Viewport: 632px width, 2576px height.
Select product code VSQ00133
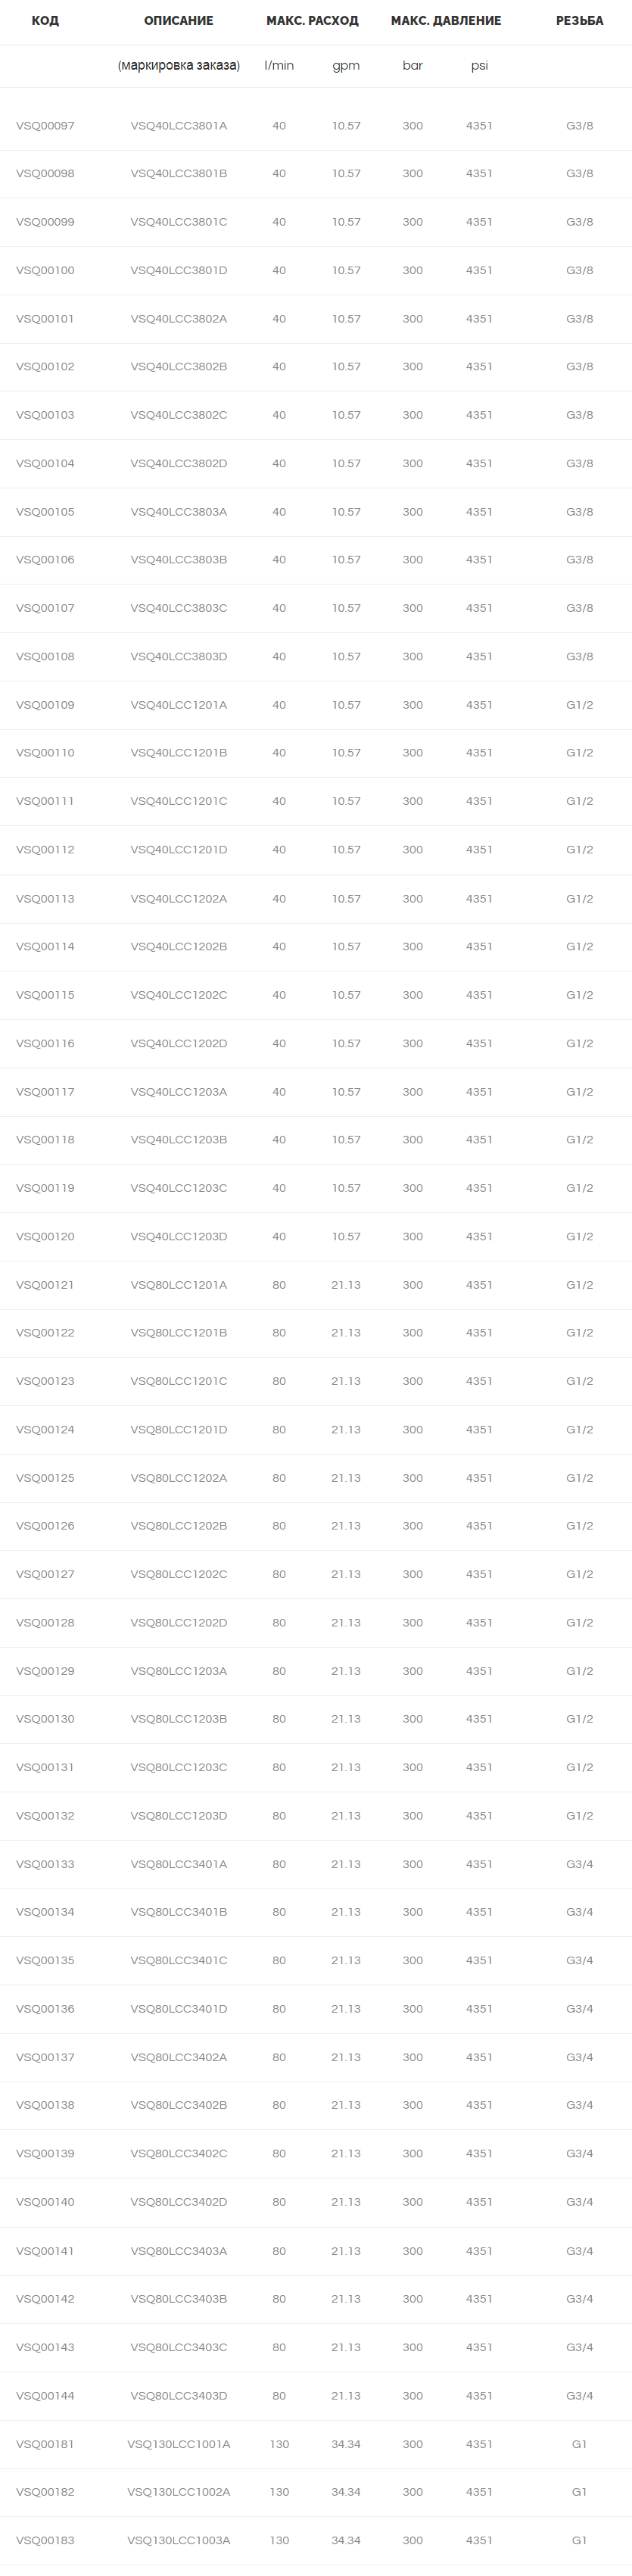click(45, 1864)
